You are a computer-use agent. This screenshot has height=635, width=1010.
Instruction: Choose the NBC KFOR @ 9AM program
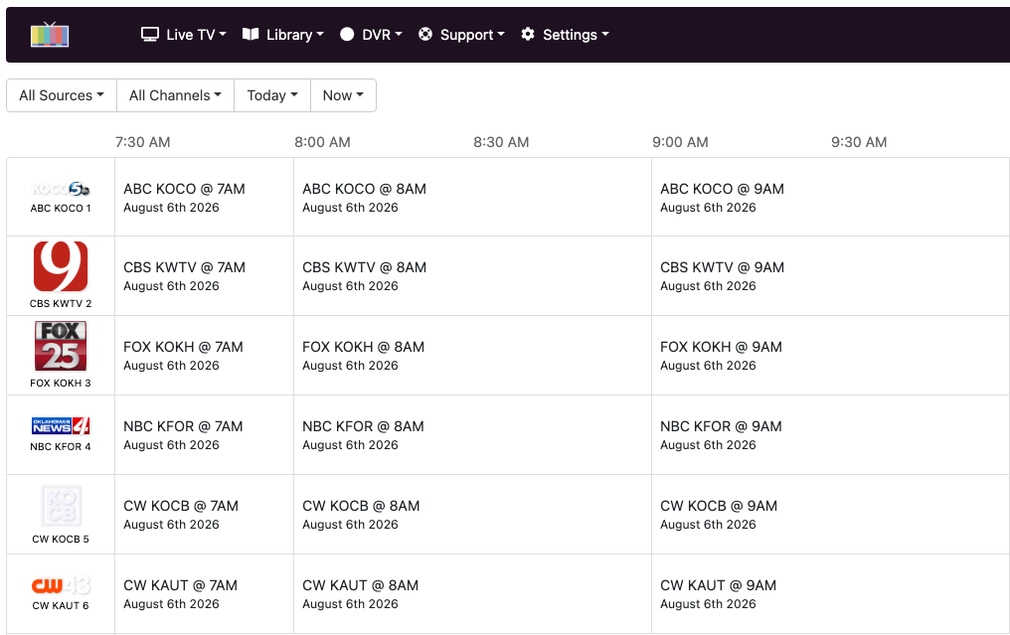tap(831, 434)
